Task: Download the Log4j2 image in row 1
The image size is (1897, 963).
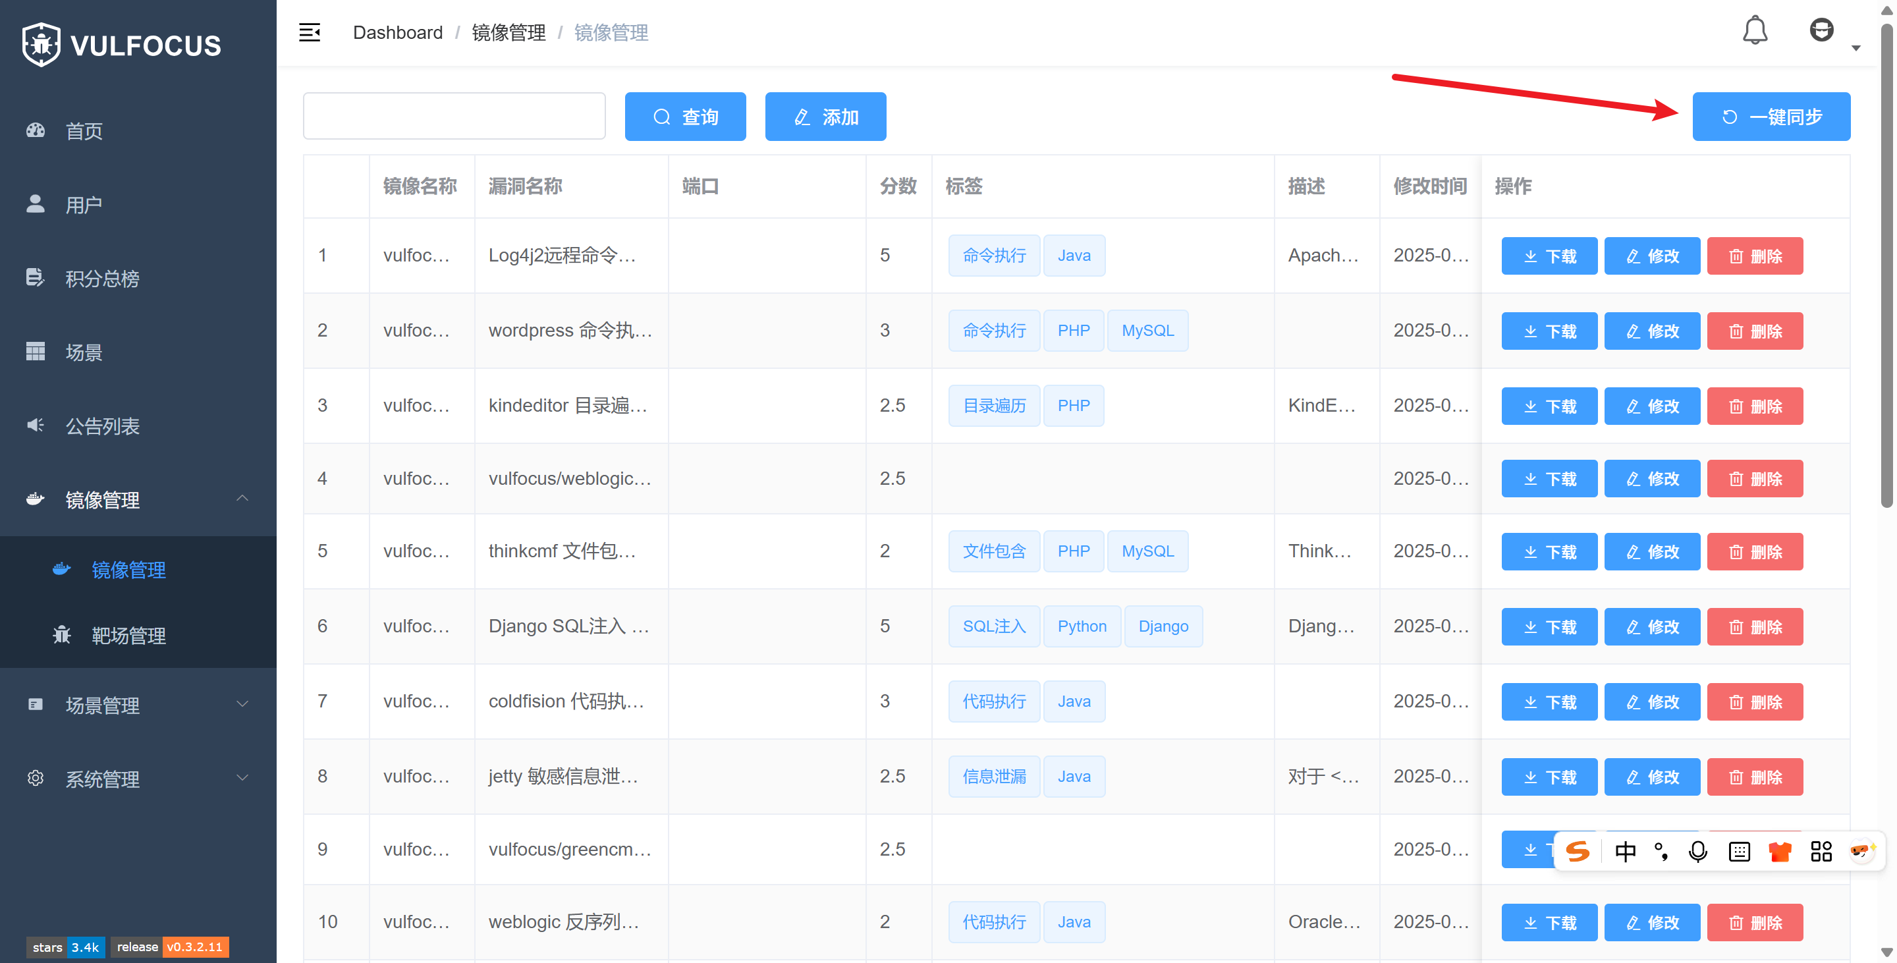Action: (x=1549, y=256)
